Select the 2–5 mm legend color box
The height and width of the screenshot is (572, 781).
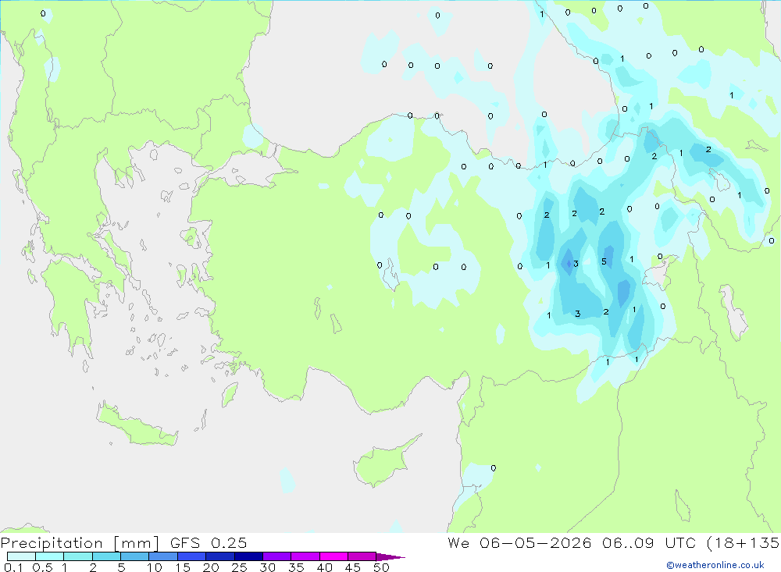(106, 556)
